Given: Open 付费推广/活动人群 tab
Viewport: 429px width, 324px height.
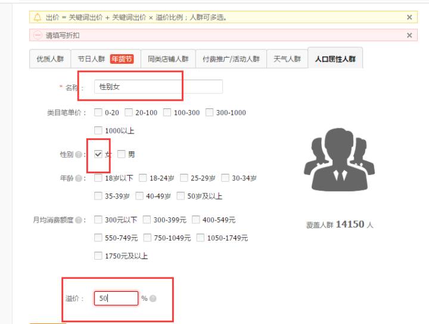Looking at the screenshot, I should click(x=231, y=59).
